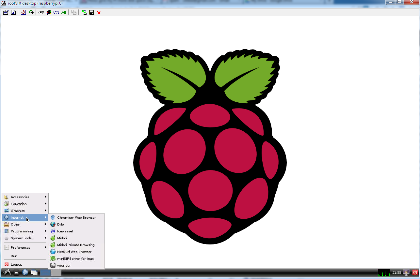The width and height of the screenshot is (420, 279).
Task: Expand the Accessories submenu arrow
Action: coord(46,197)
